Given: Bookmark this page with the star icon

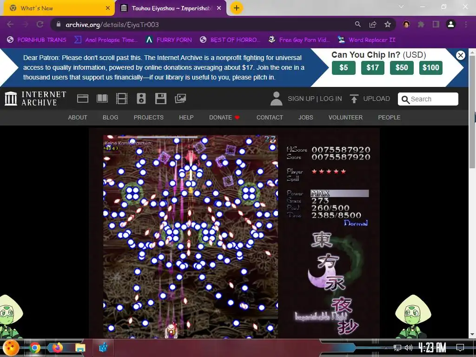Looking at the screenshot, I should click(388, 24).
